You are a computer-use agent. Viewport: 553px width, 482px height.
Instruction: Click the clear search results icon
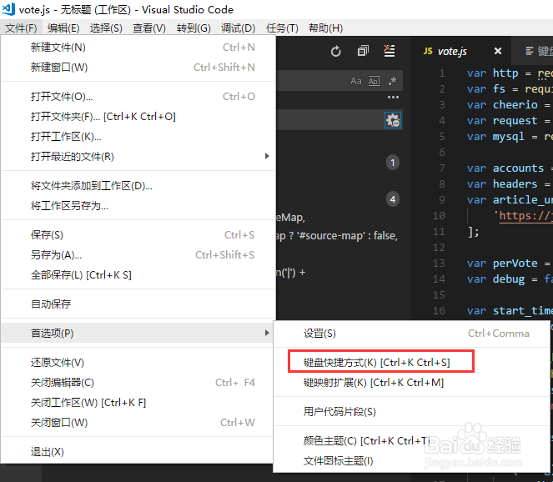pos(390,51)
